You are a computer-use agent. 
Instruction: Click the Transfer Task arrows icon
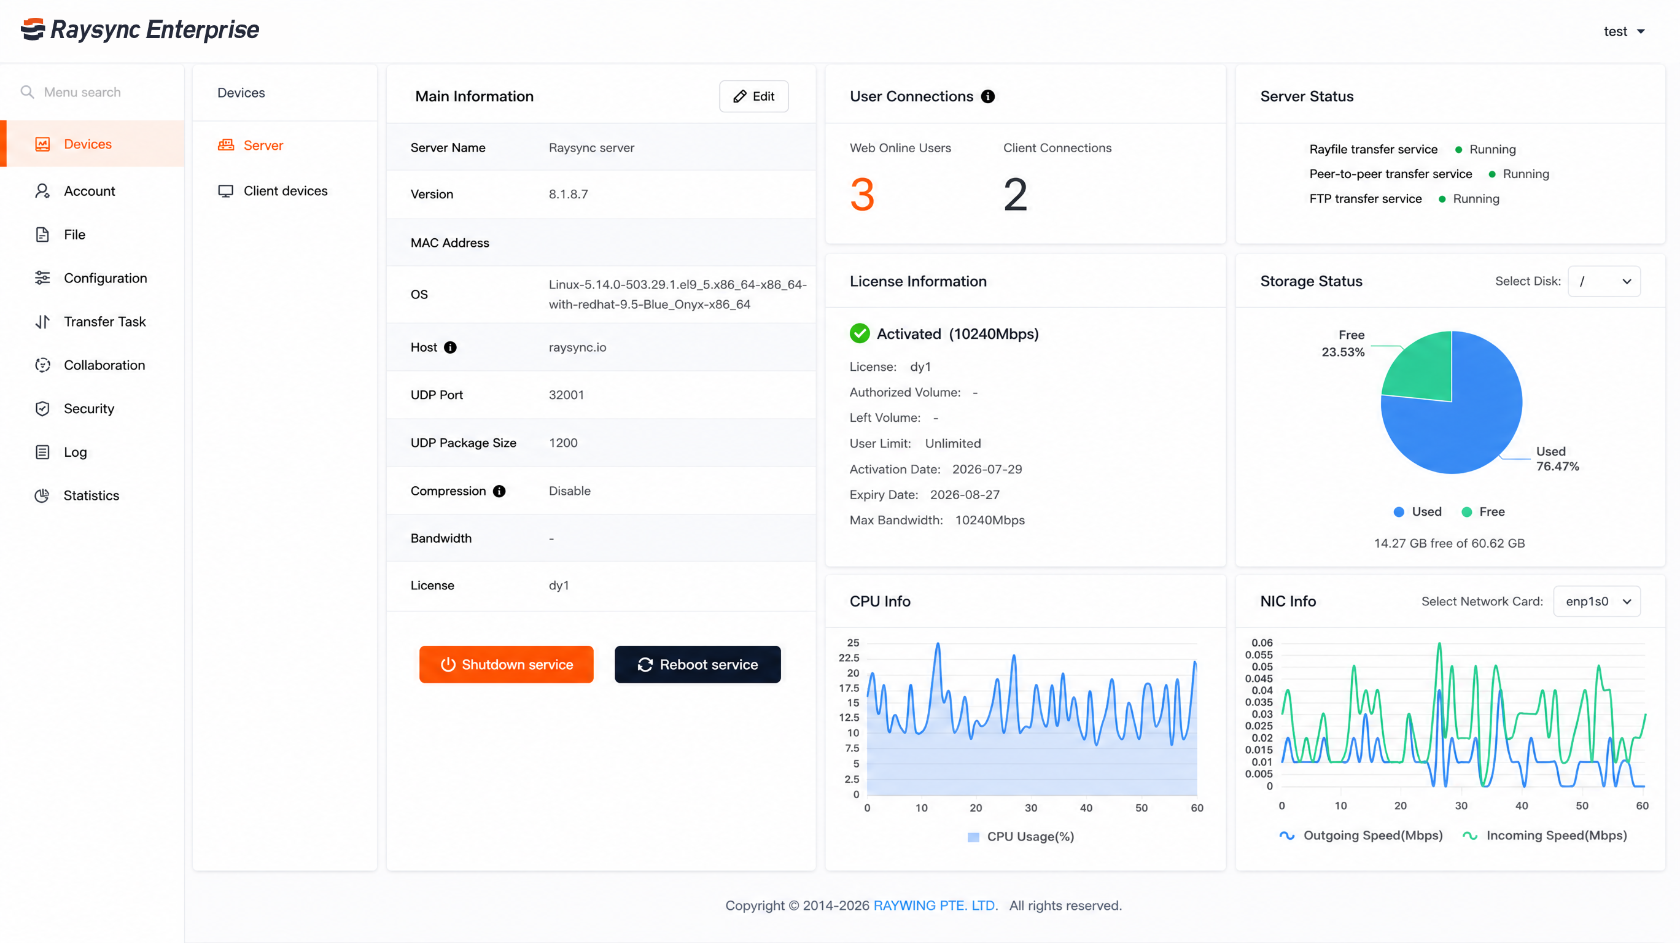pyautogui.click(x=42, y=322)
